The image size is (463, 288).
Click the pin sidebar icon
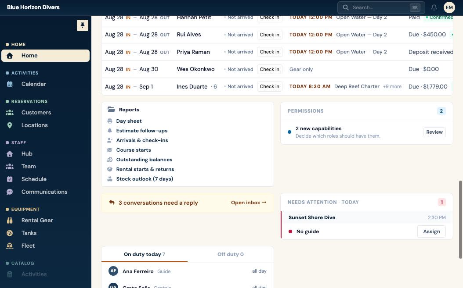coord(83,25)
